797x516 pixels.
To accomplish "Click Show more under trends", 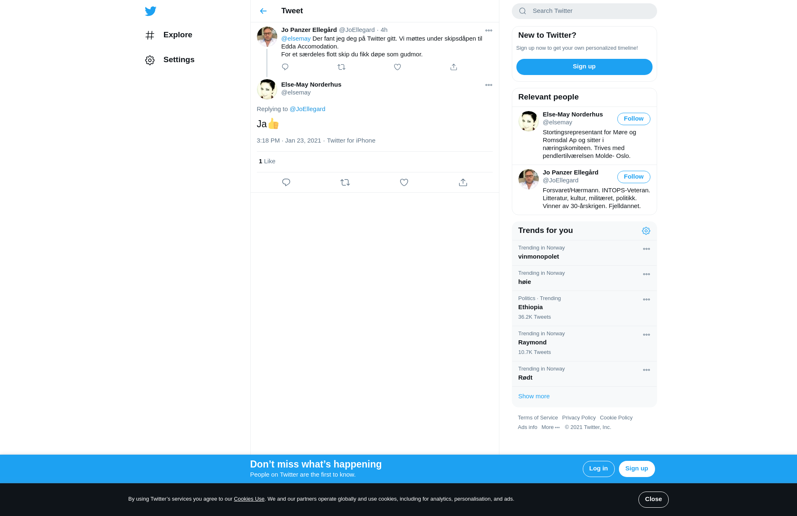I will 534,396.
